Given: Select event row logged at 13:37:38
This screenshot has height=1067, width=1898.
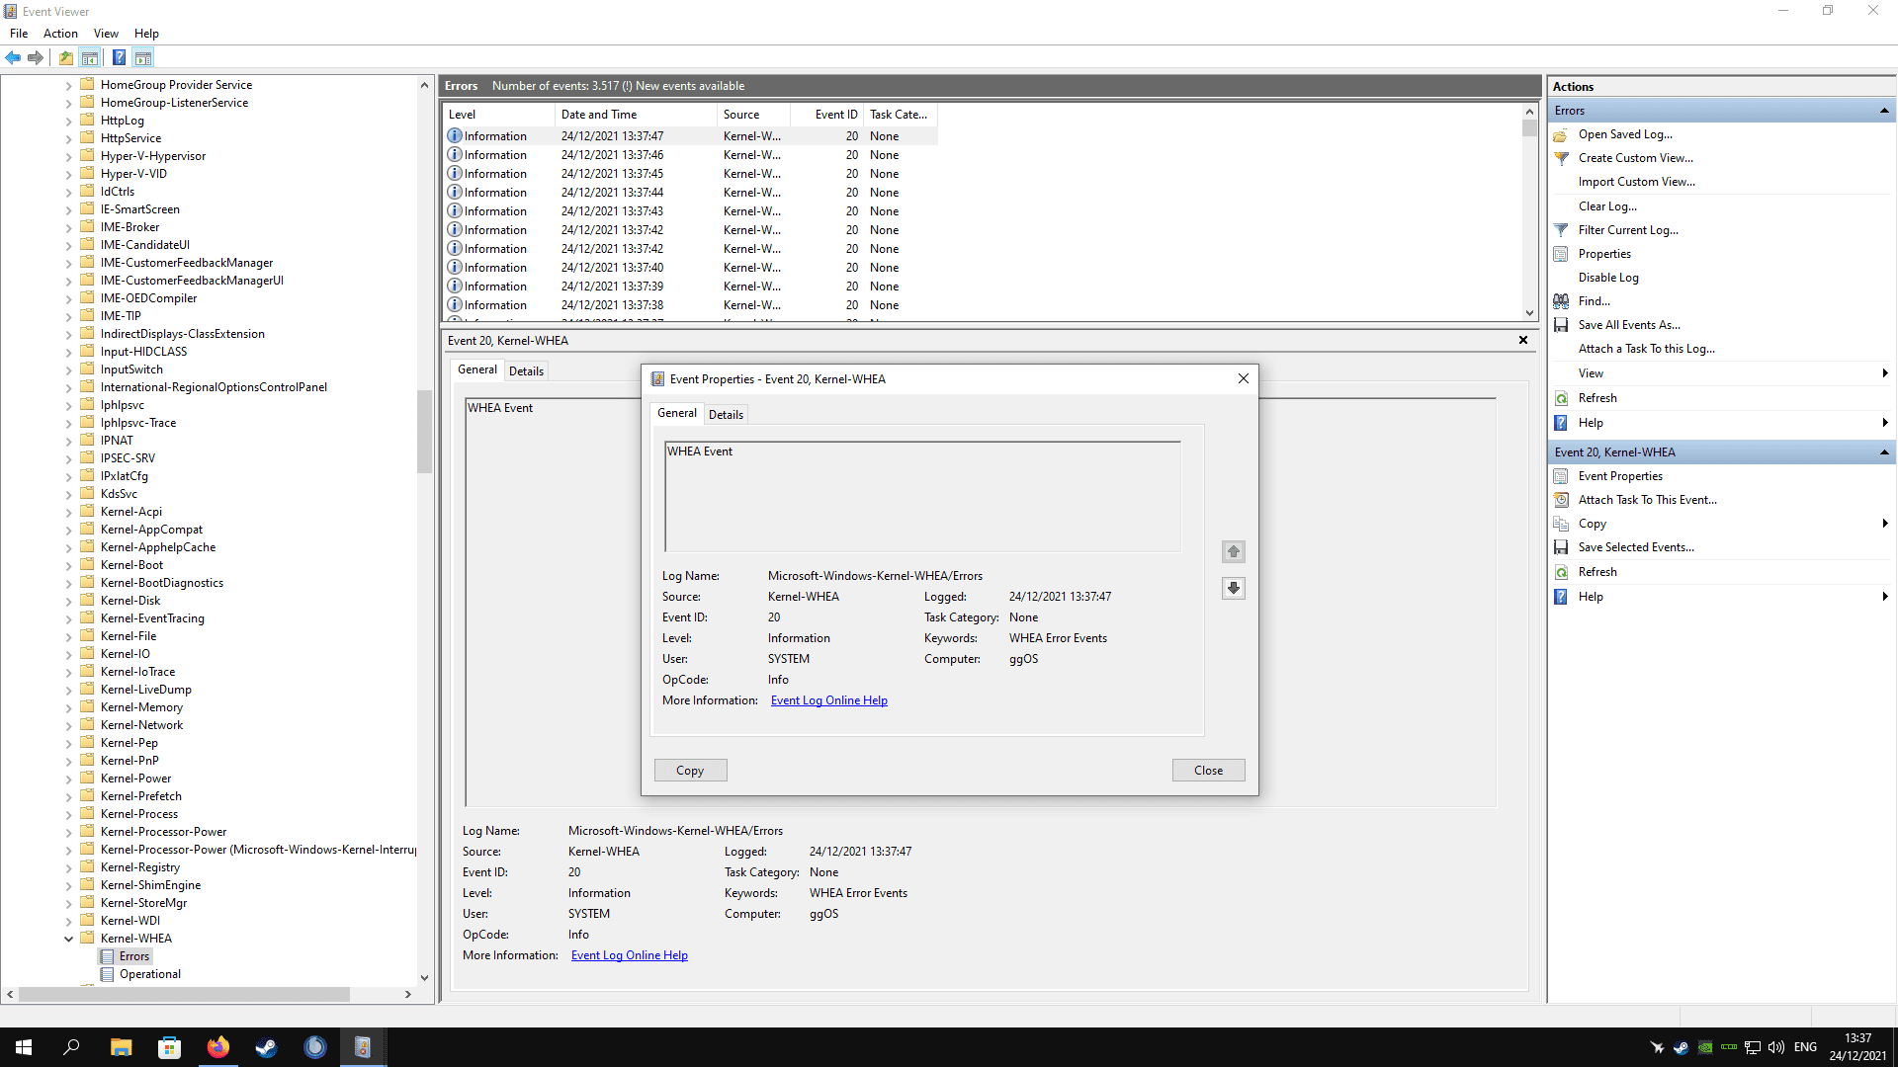Looking at the screenshot, I should click(690, 305).
